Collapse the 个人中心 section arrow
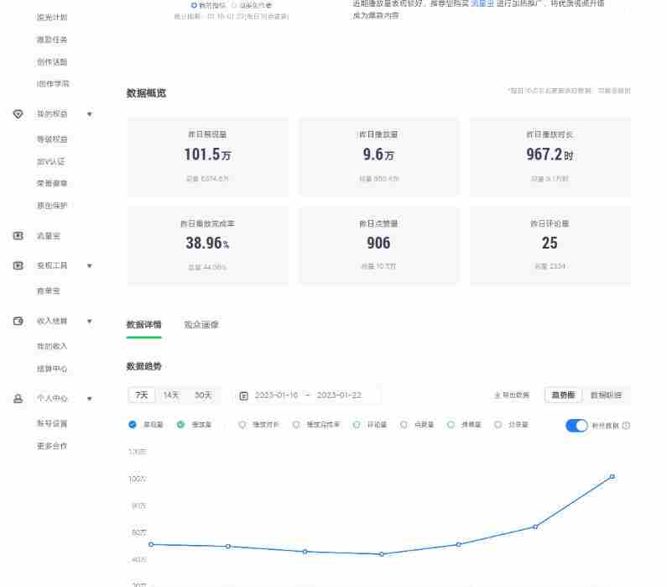This screenshot has height=587, width=667. [90, 398]
